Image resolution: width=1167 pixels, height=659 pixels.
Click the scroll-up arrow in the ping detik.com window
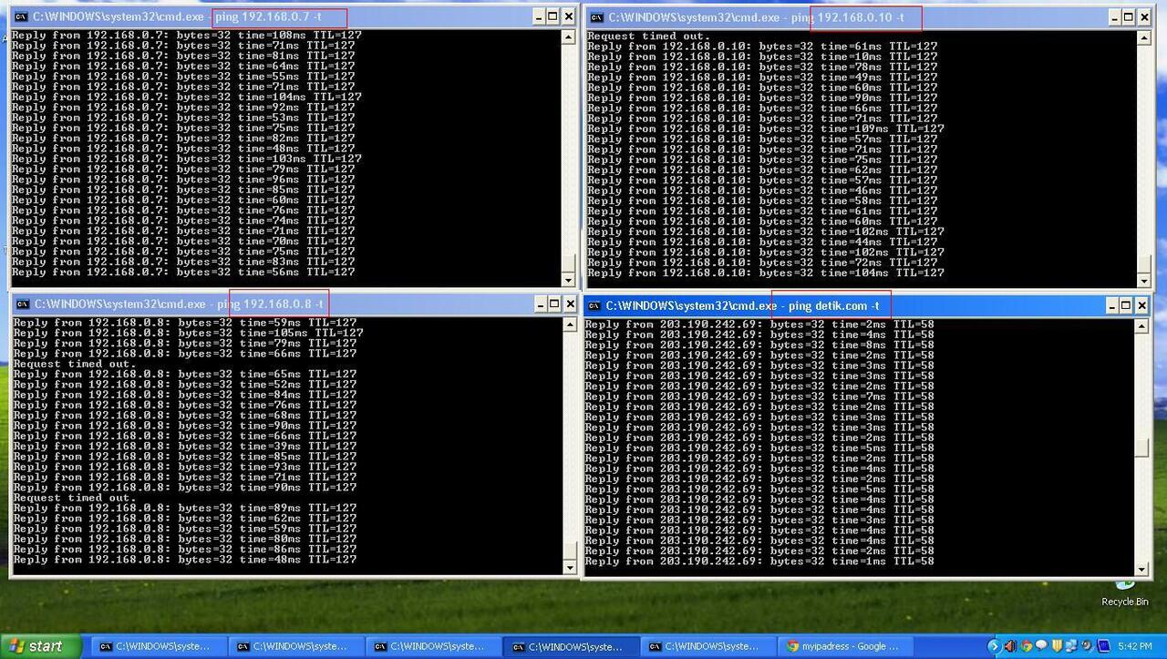(1141, 327)
